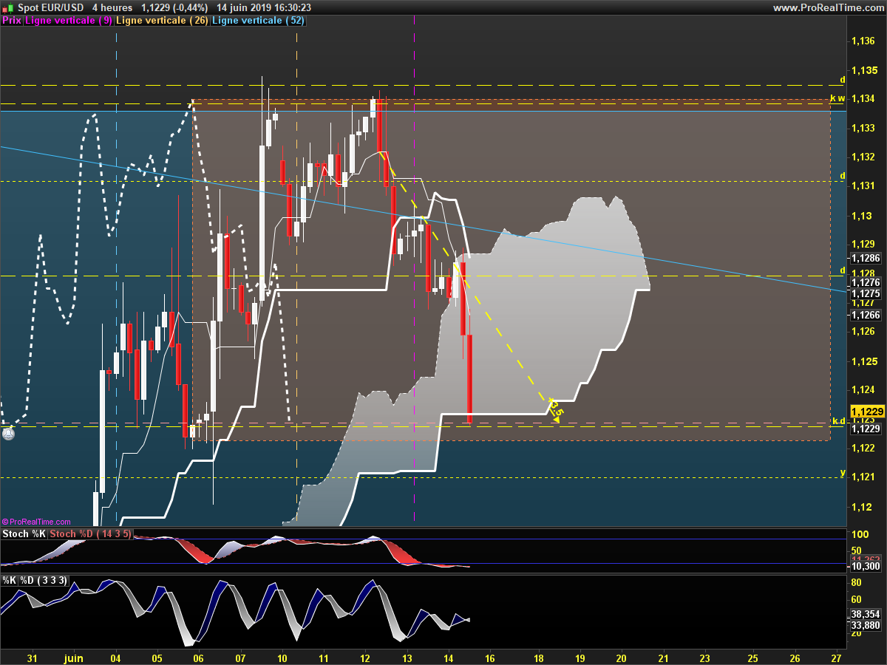The image size is (887, 665).
Task: Click the 4 heures timeframe text
Action: click(x=112, y=7)
